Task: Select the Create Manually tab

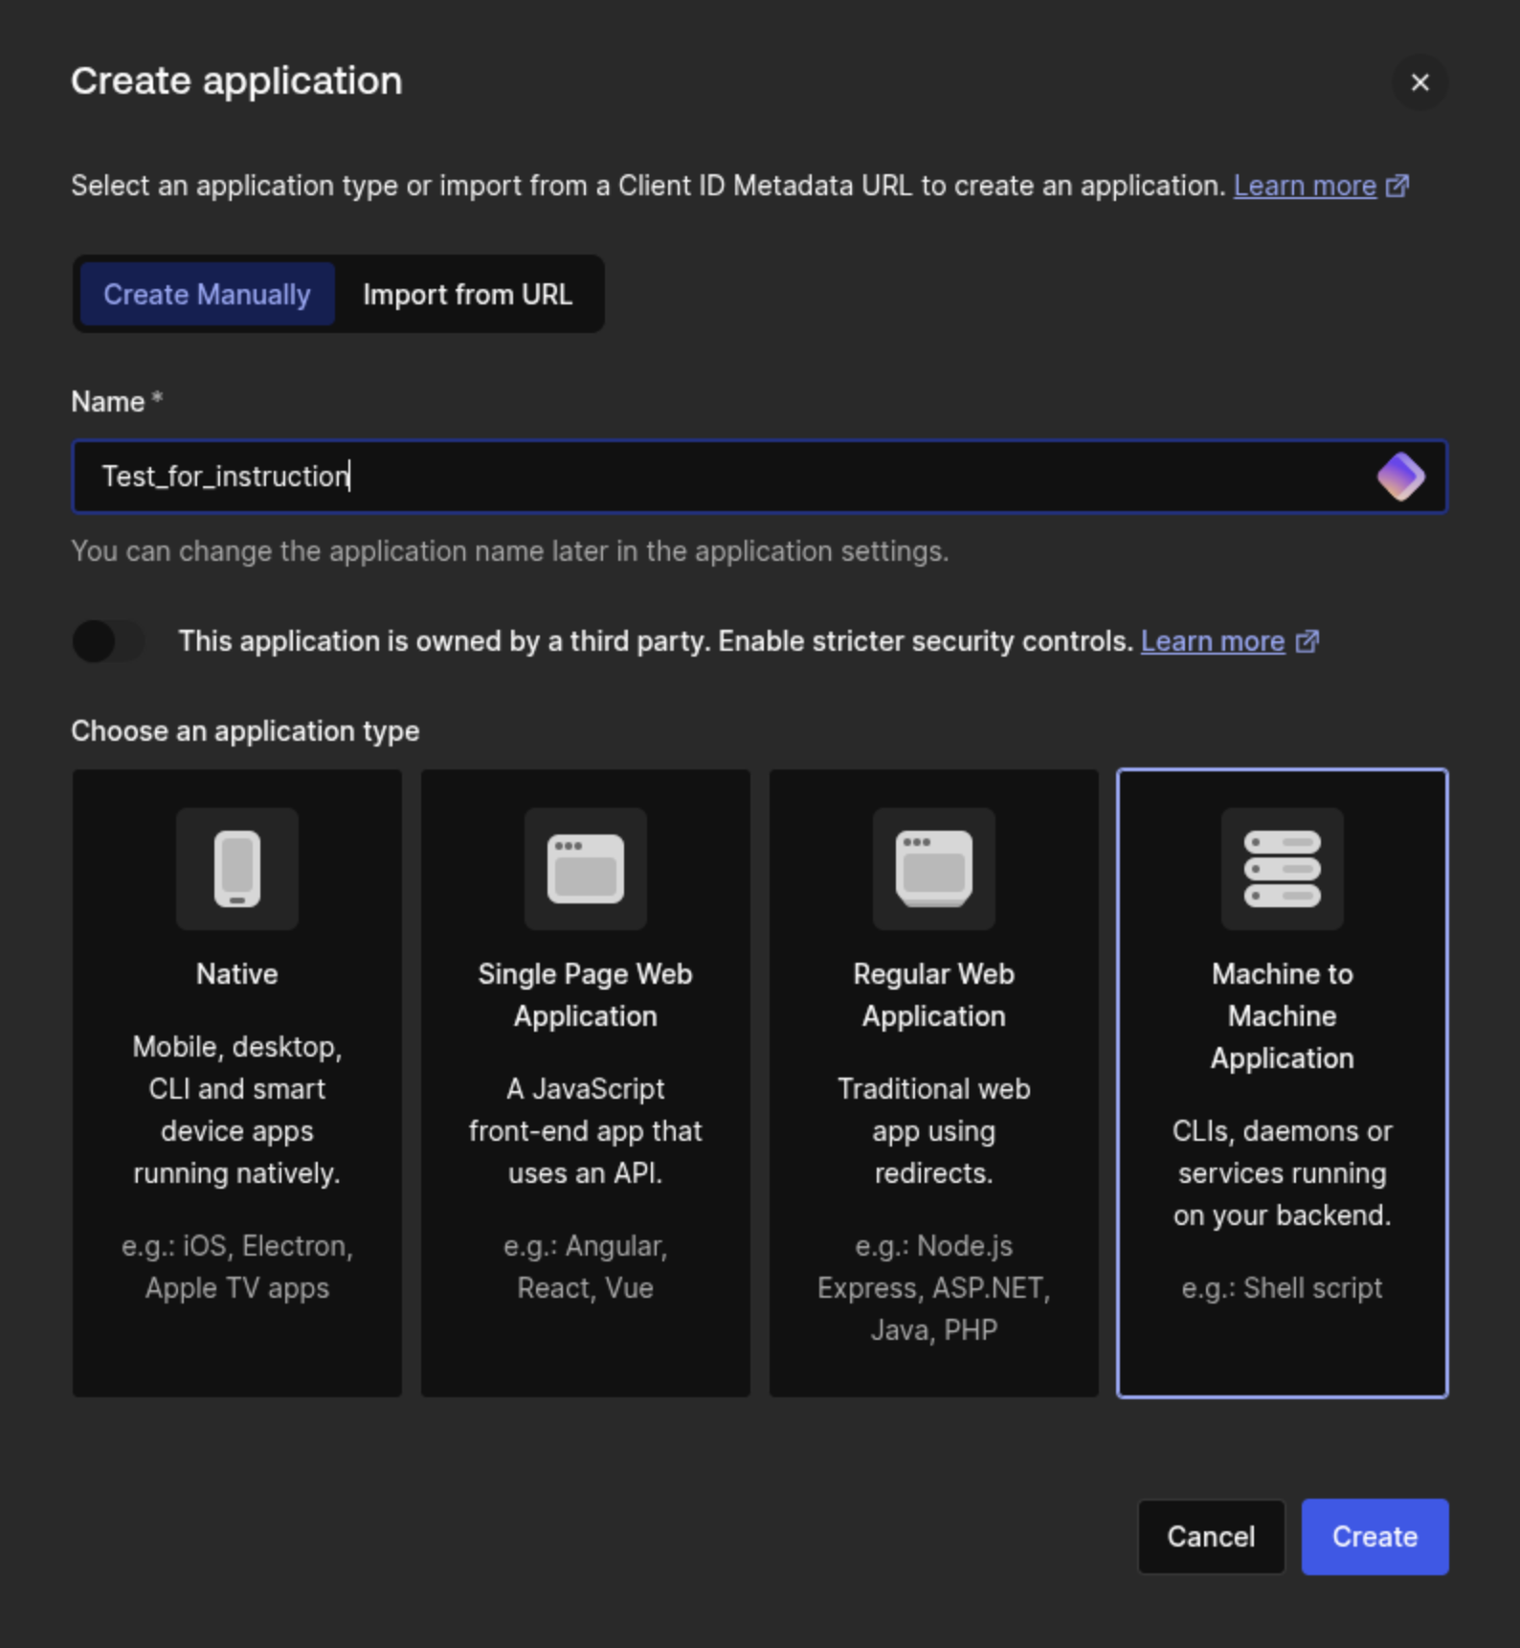Action: 207,294
